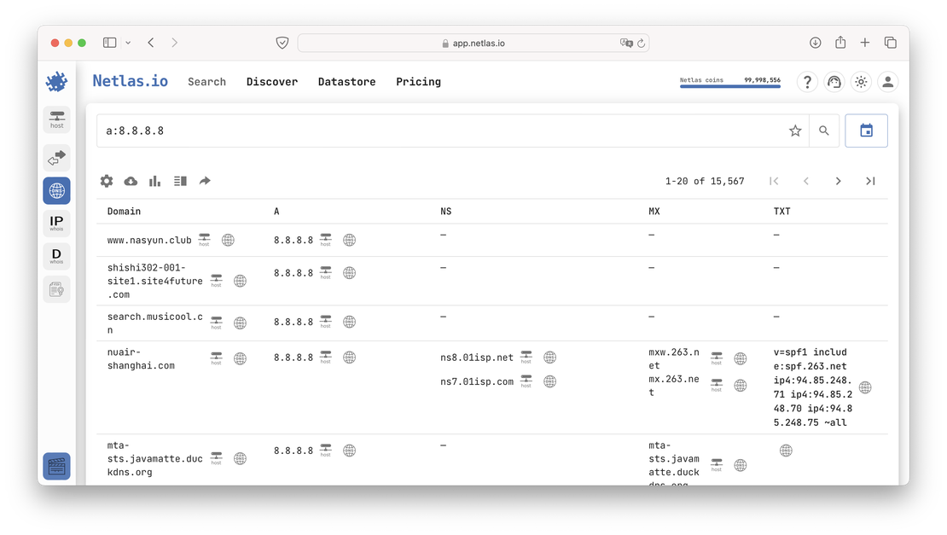Open host details for nuair-shanghai.com

(x=217, y=358)
